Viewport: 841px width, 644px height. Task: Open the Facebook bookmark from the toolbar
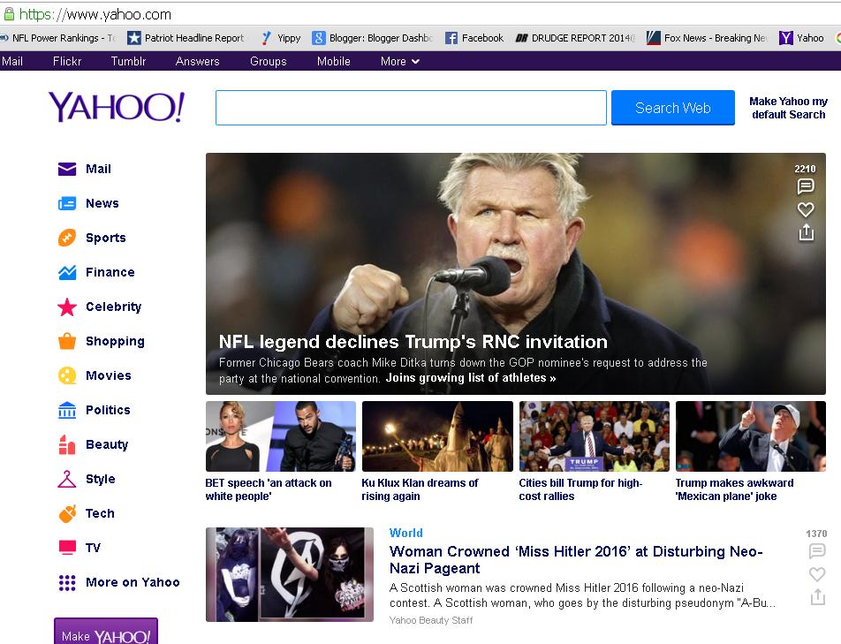[477, 38]
